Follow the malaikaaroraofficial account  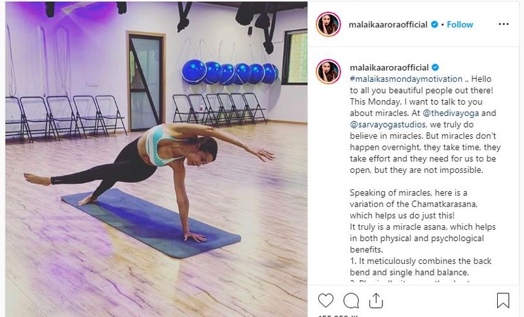(460, 24)
